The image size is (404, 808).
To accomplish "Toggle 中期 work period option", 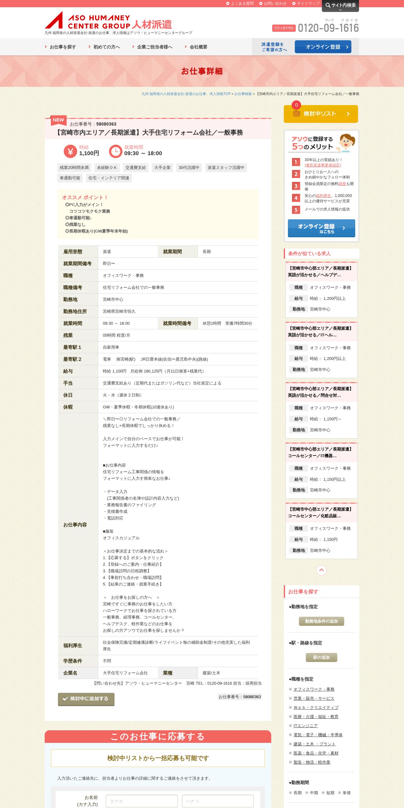I will (312, 793).
